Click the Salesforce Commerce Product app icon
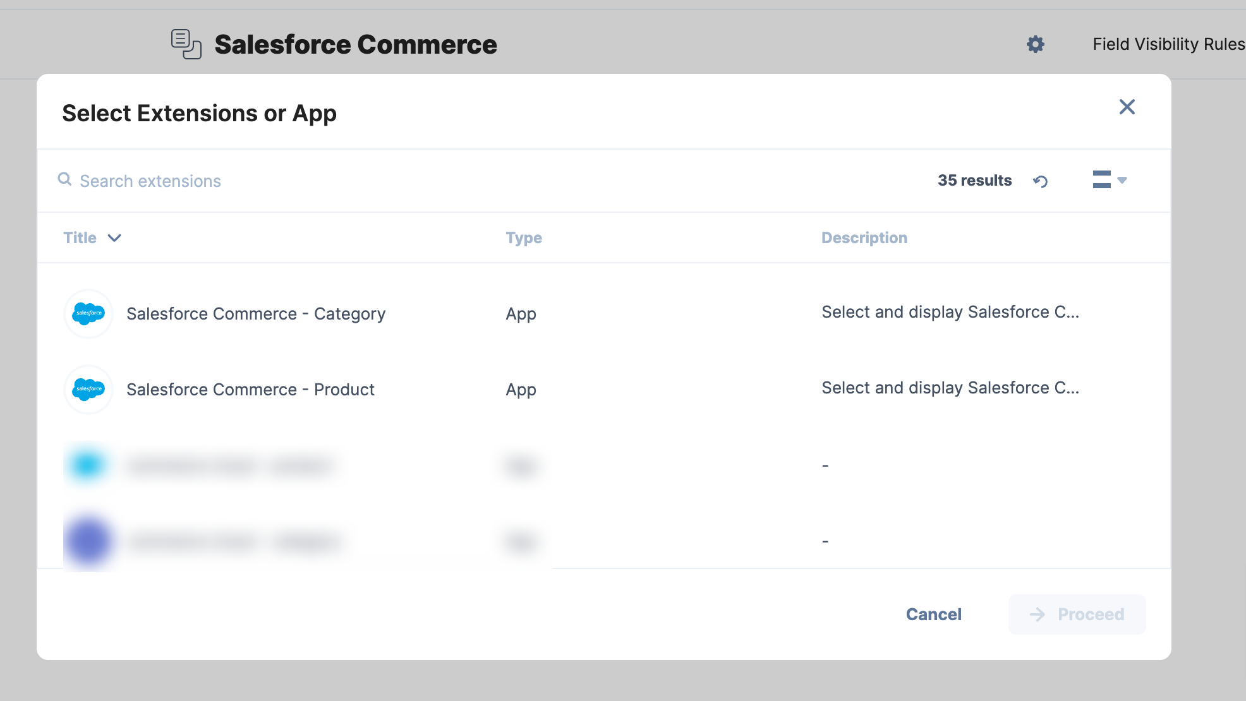This screenshot has height=701, width=1246. [x=89, y=389]
